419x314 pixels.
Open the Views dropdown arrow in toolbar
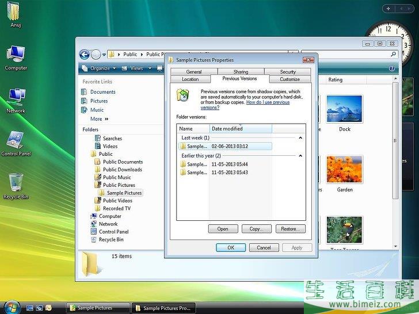coord(150,68)
